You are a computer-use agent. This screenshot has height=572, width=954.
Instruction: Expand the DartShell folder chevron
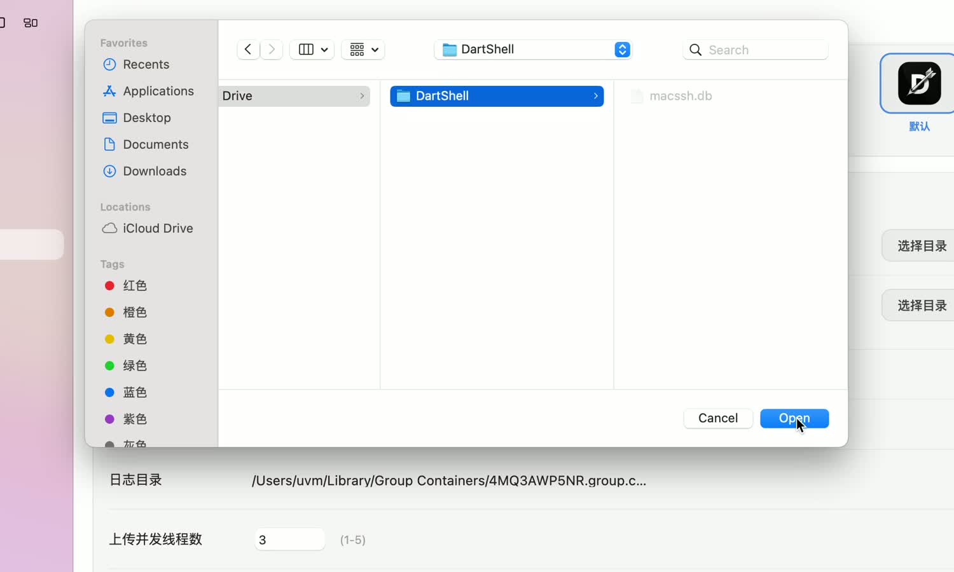[x=596, y=96]
